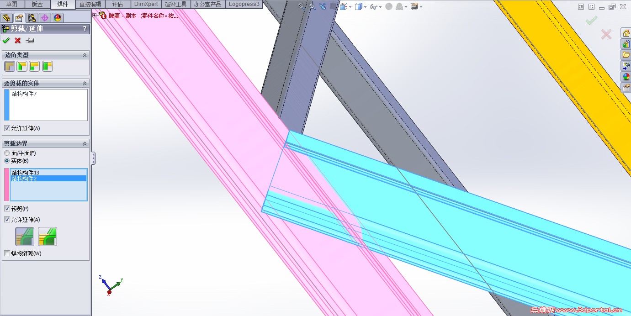Switch to the 办公室产品 tab

(x=207, y=4)
